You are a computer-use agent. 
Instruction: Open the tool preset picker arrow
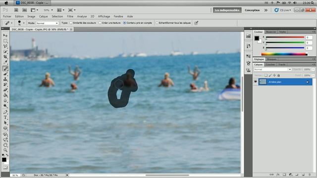coord(12,23)
